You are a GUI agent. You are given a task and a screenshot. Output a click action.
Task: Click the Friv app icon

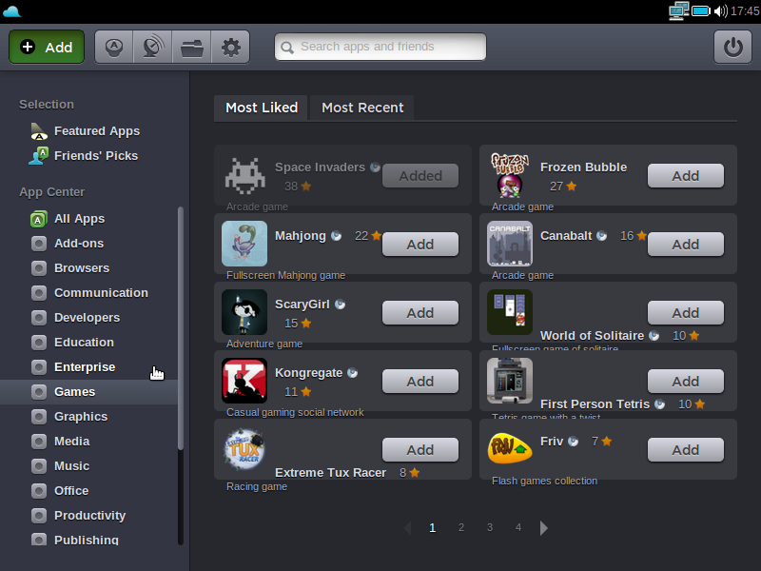pyautogui.click(x=509, y=448)
